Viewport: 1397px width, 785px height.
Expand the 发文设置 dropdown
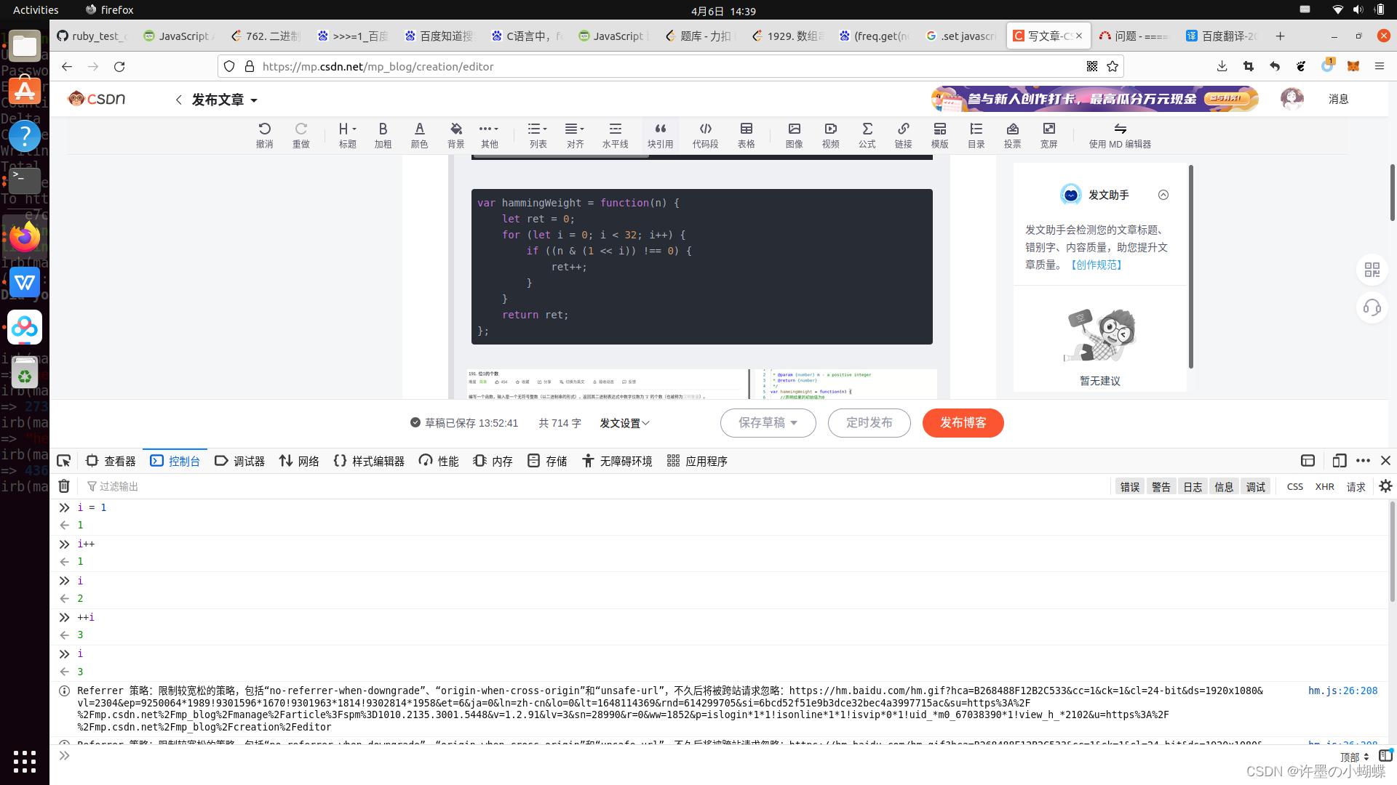tap(624, 423)
